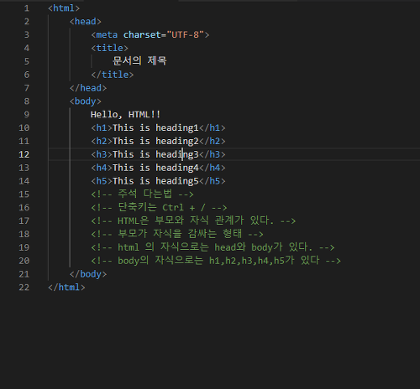This screenshot has height=389, width=420.
Task: Click the comment listing h1,h2,h3,h4,h5
Action: (x=216, y=261)
